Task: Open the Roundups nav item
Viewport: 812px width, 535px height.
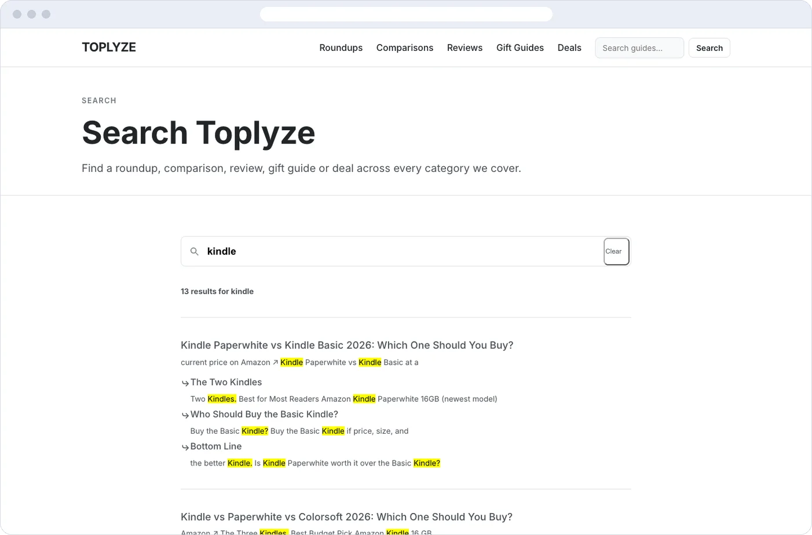Action: pyautogui.click(x=341, y=48)
